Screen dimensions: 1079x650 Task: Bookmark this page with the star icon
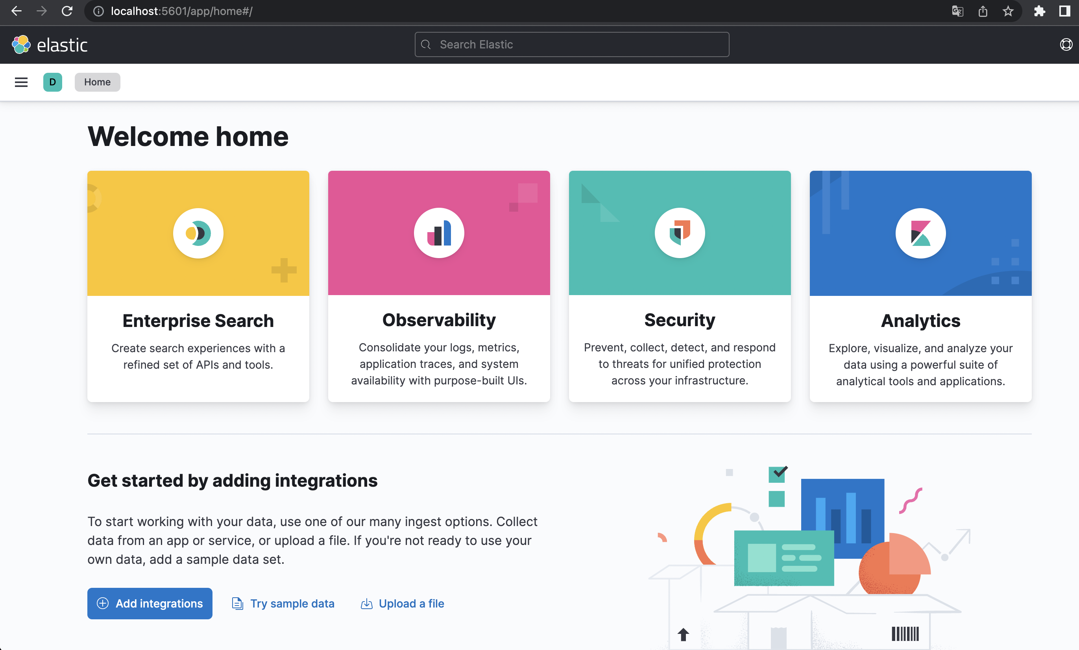(1008, 11)
